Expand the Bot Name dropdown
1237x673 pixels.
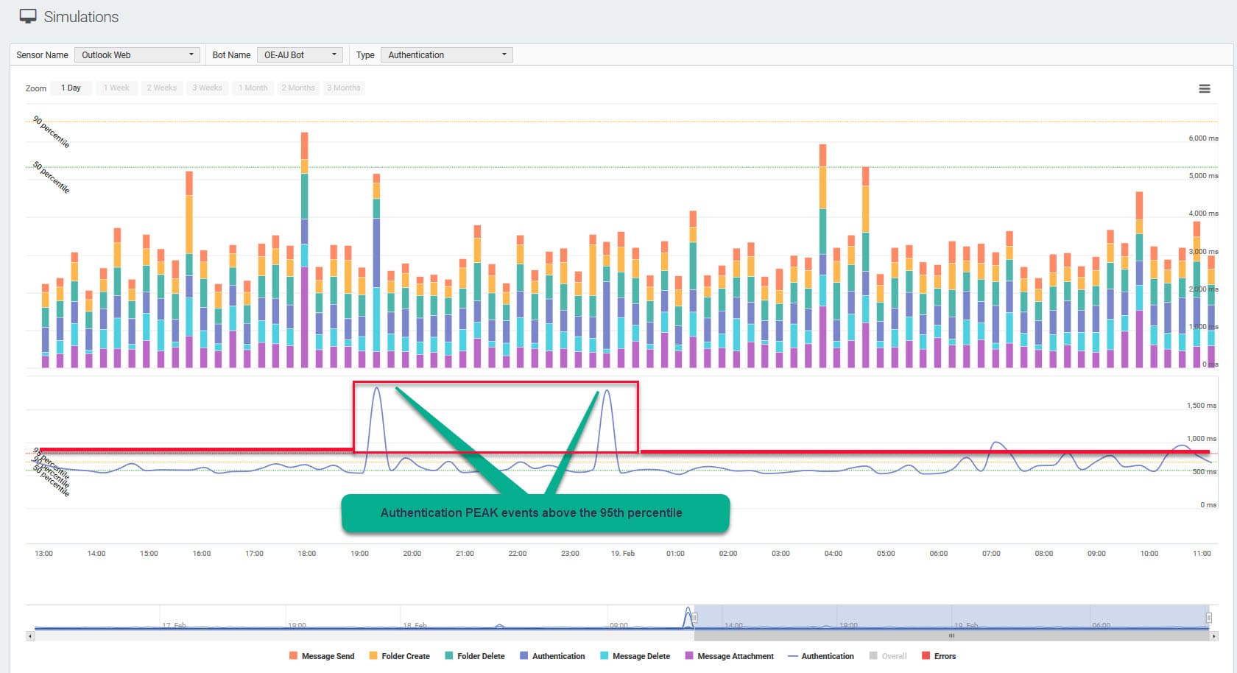[300, 55]
